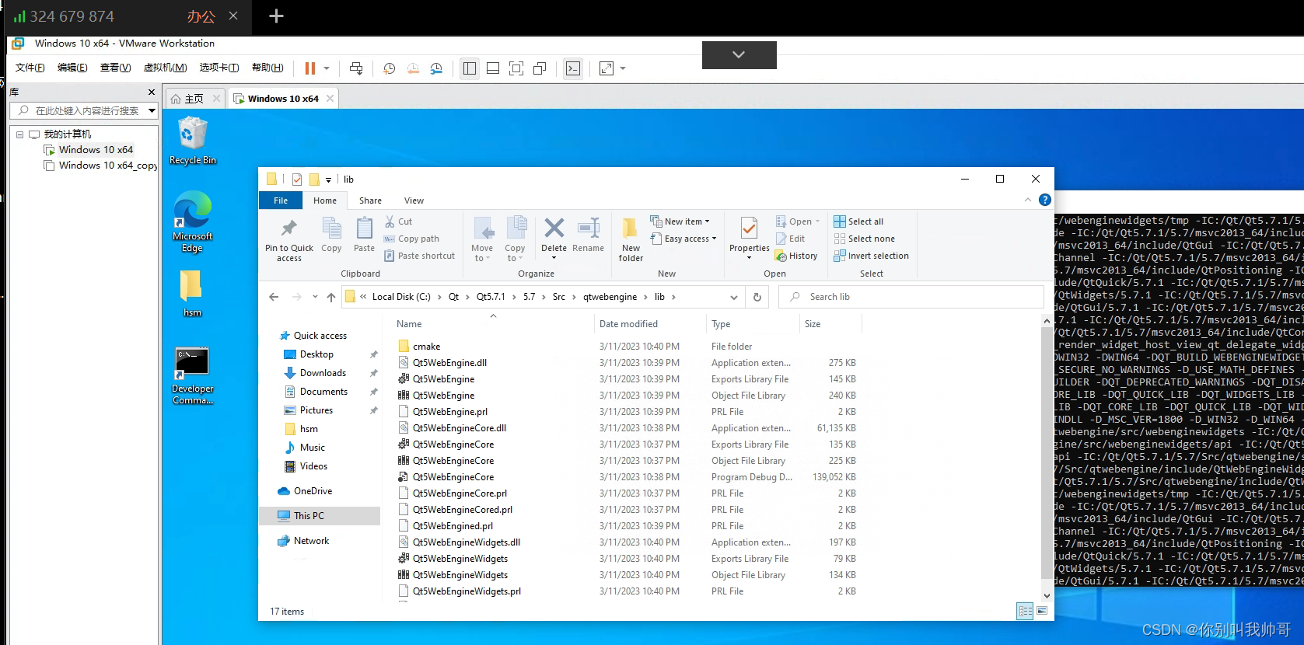Click the Refresh button beside address bar

click(x=757, y=297)
